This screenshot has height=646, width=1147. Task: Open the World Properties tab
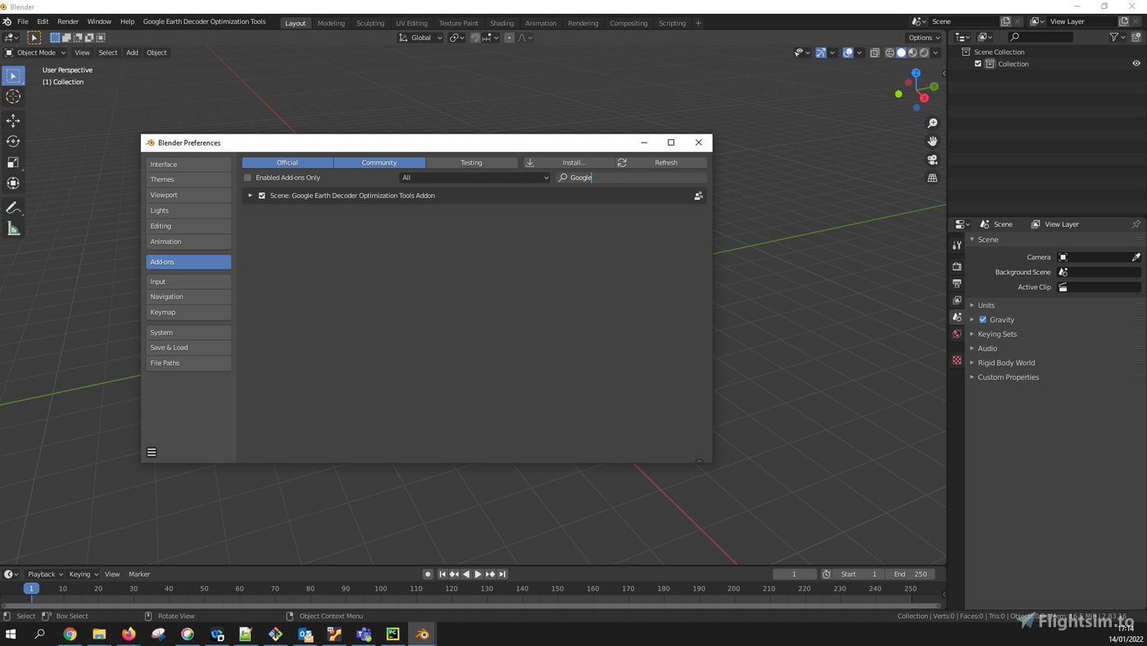coord(957,333)
